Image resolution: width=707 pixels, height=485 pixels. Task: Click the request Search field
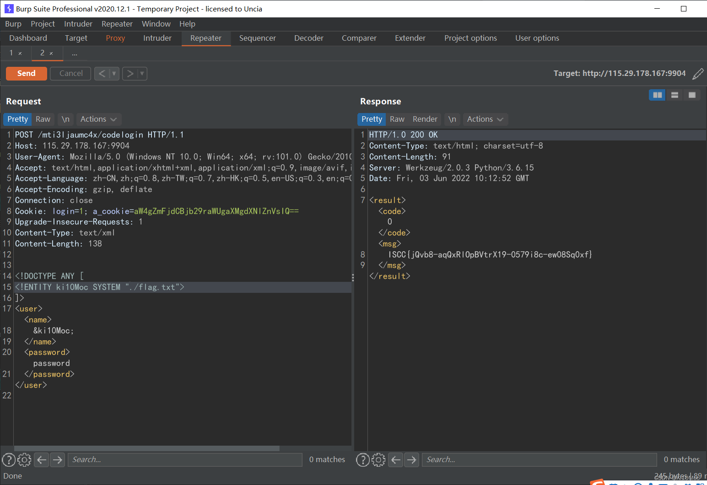coord(185,459)
